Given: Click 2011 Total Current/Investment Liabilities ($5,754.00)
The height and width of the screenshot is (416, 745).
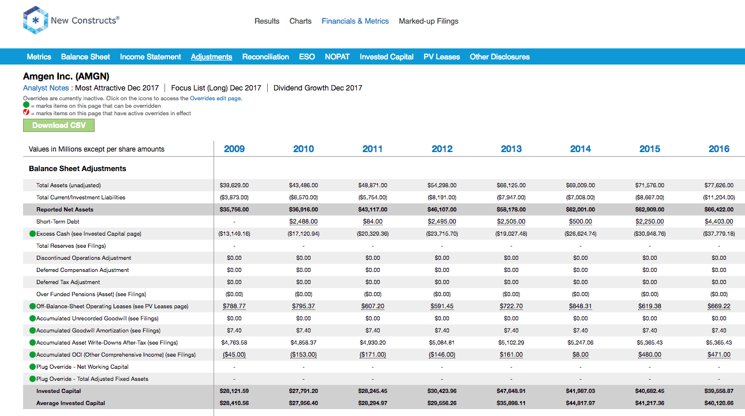Looking at the screenshot, I should tap(373, 198).
